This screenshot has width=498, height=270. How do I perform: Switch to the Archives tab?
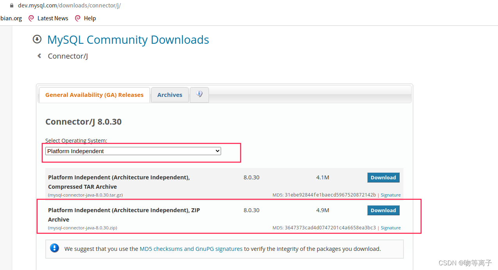[170, 95]
